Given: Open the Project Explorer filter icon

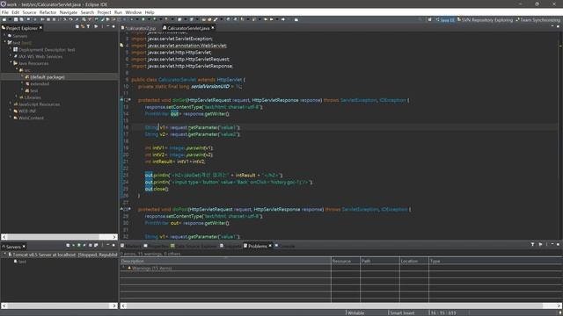Looking at the screenshot, I should (88, 27).
